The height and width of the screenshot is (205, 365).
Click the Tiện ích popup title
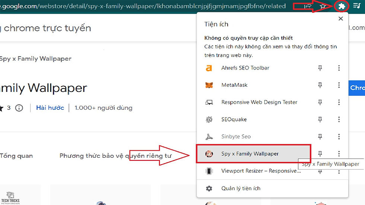[x=216, y=24]
